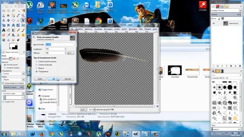Open the px unit dropdown in dialog
Viewport: 244px width, 137px height.
(71, 53)
